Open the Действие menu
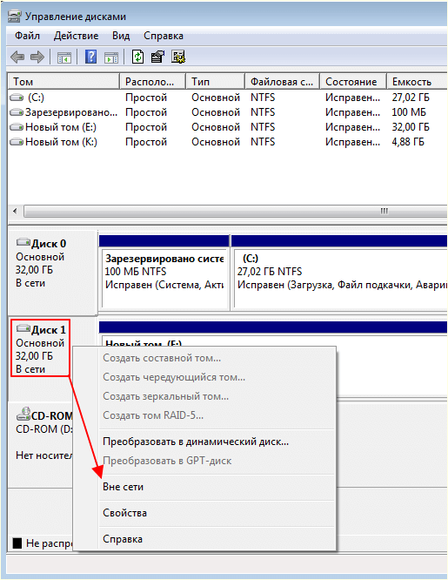 coord(76,36)
